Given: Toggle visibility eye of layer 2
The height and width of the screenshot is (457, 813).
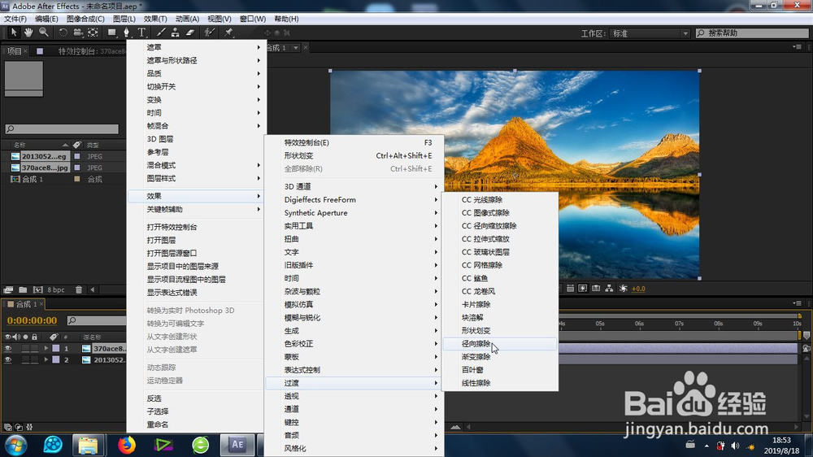Looking at the screenshot, I should coord(8,359).
